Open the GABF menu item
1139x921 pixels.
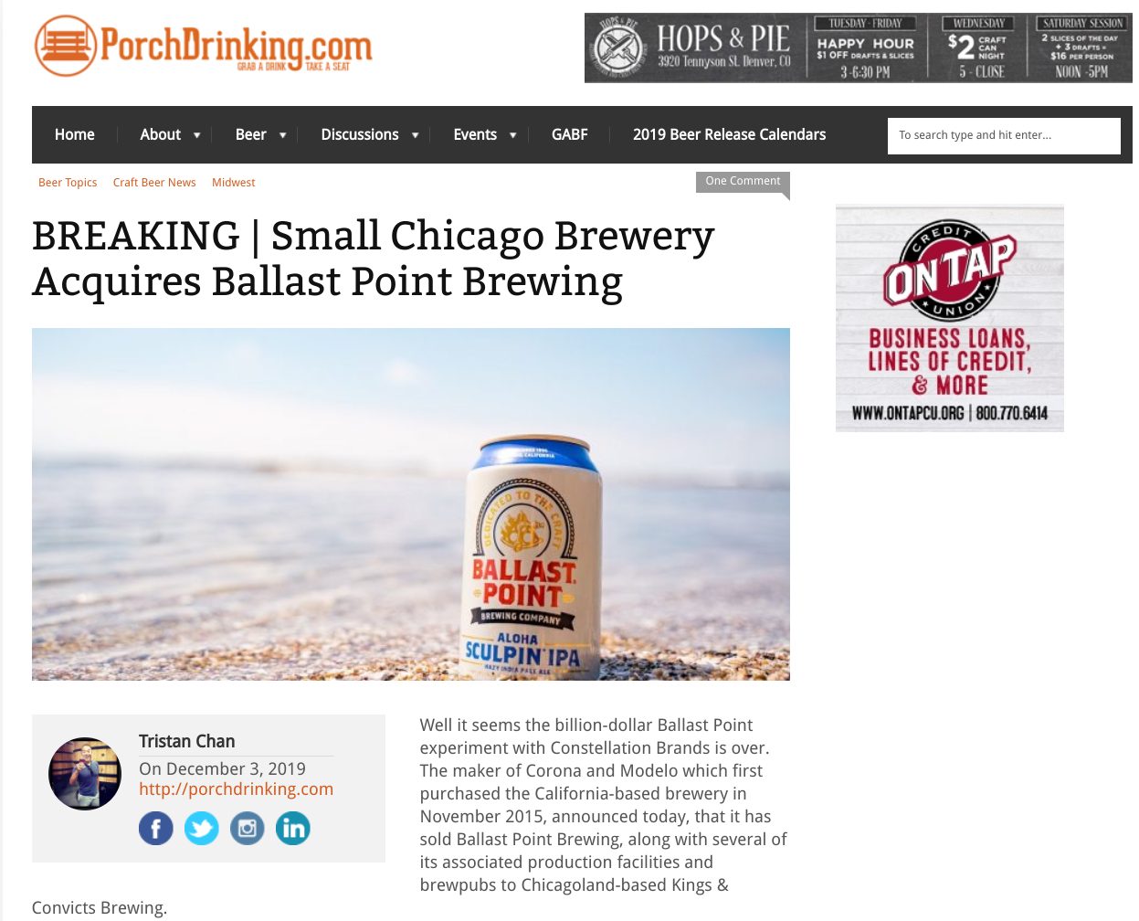pyautogui.click(x=570, y=134)
